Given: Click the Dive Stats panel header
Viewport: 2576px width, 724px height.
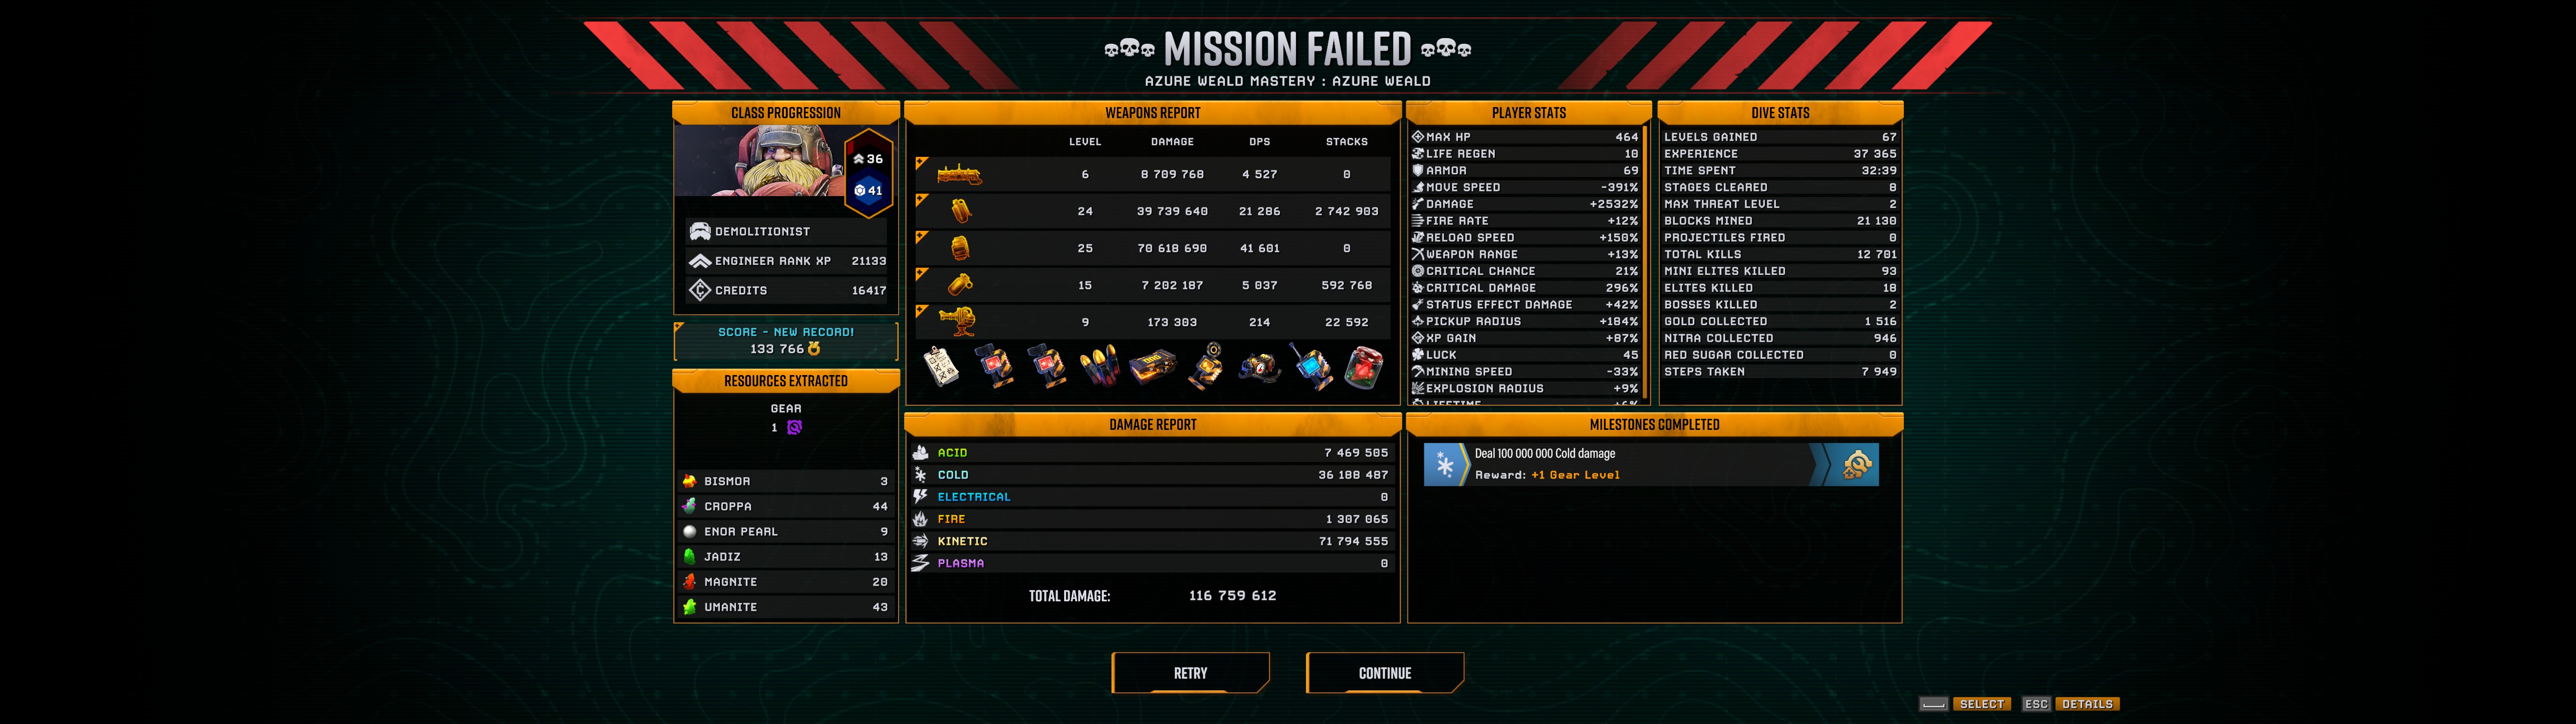Looking at the screenshot, I should (1780, 113).
